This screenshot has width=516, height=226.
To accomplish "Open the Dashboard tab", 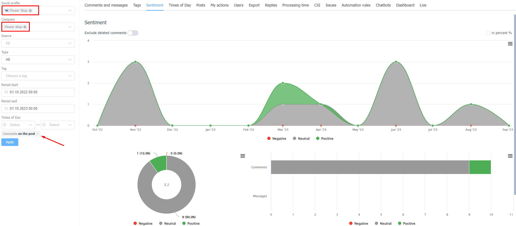I will (x=405, y=5).
